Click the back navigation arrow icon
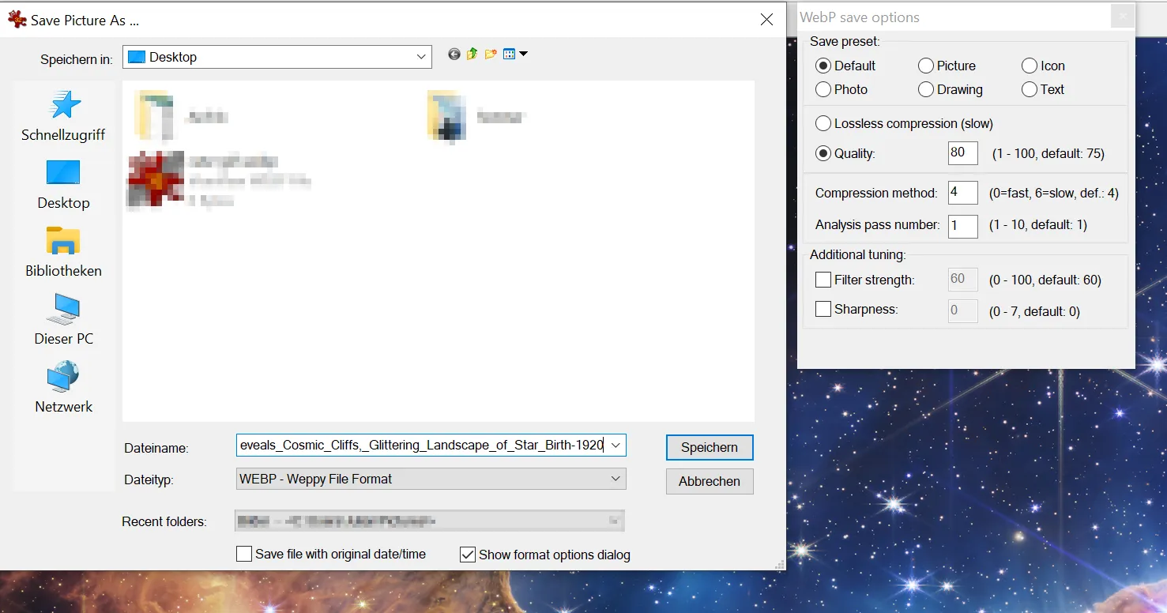Screen dimensions: 1167x613 pos(454,55)
